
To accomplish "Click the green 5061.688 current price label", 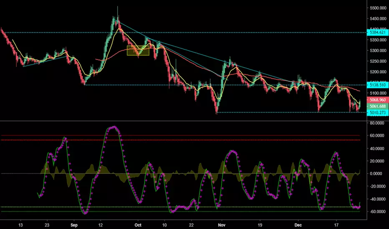I will (377, 106).
